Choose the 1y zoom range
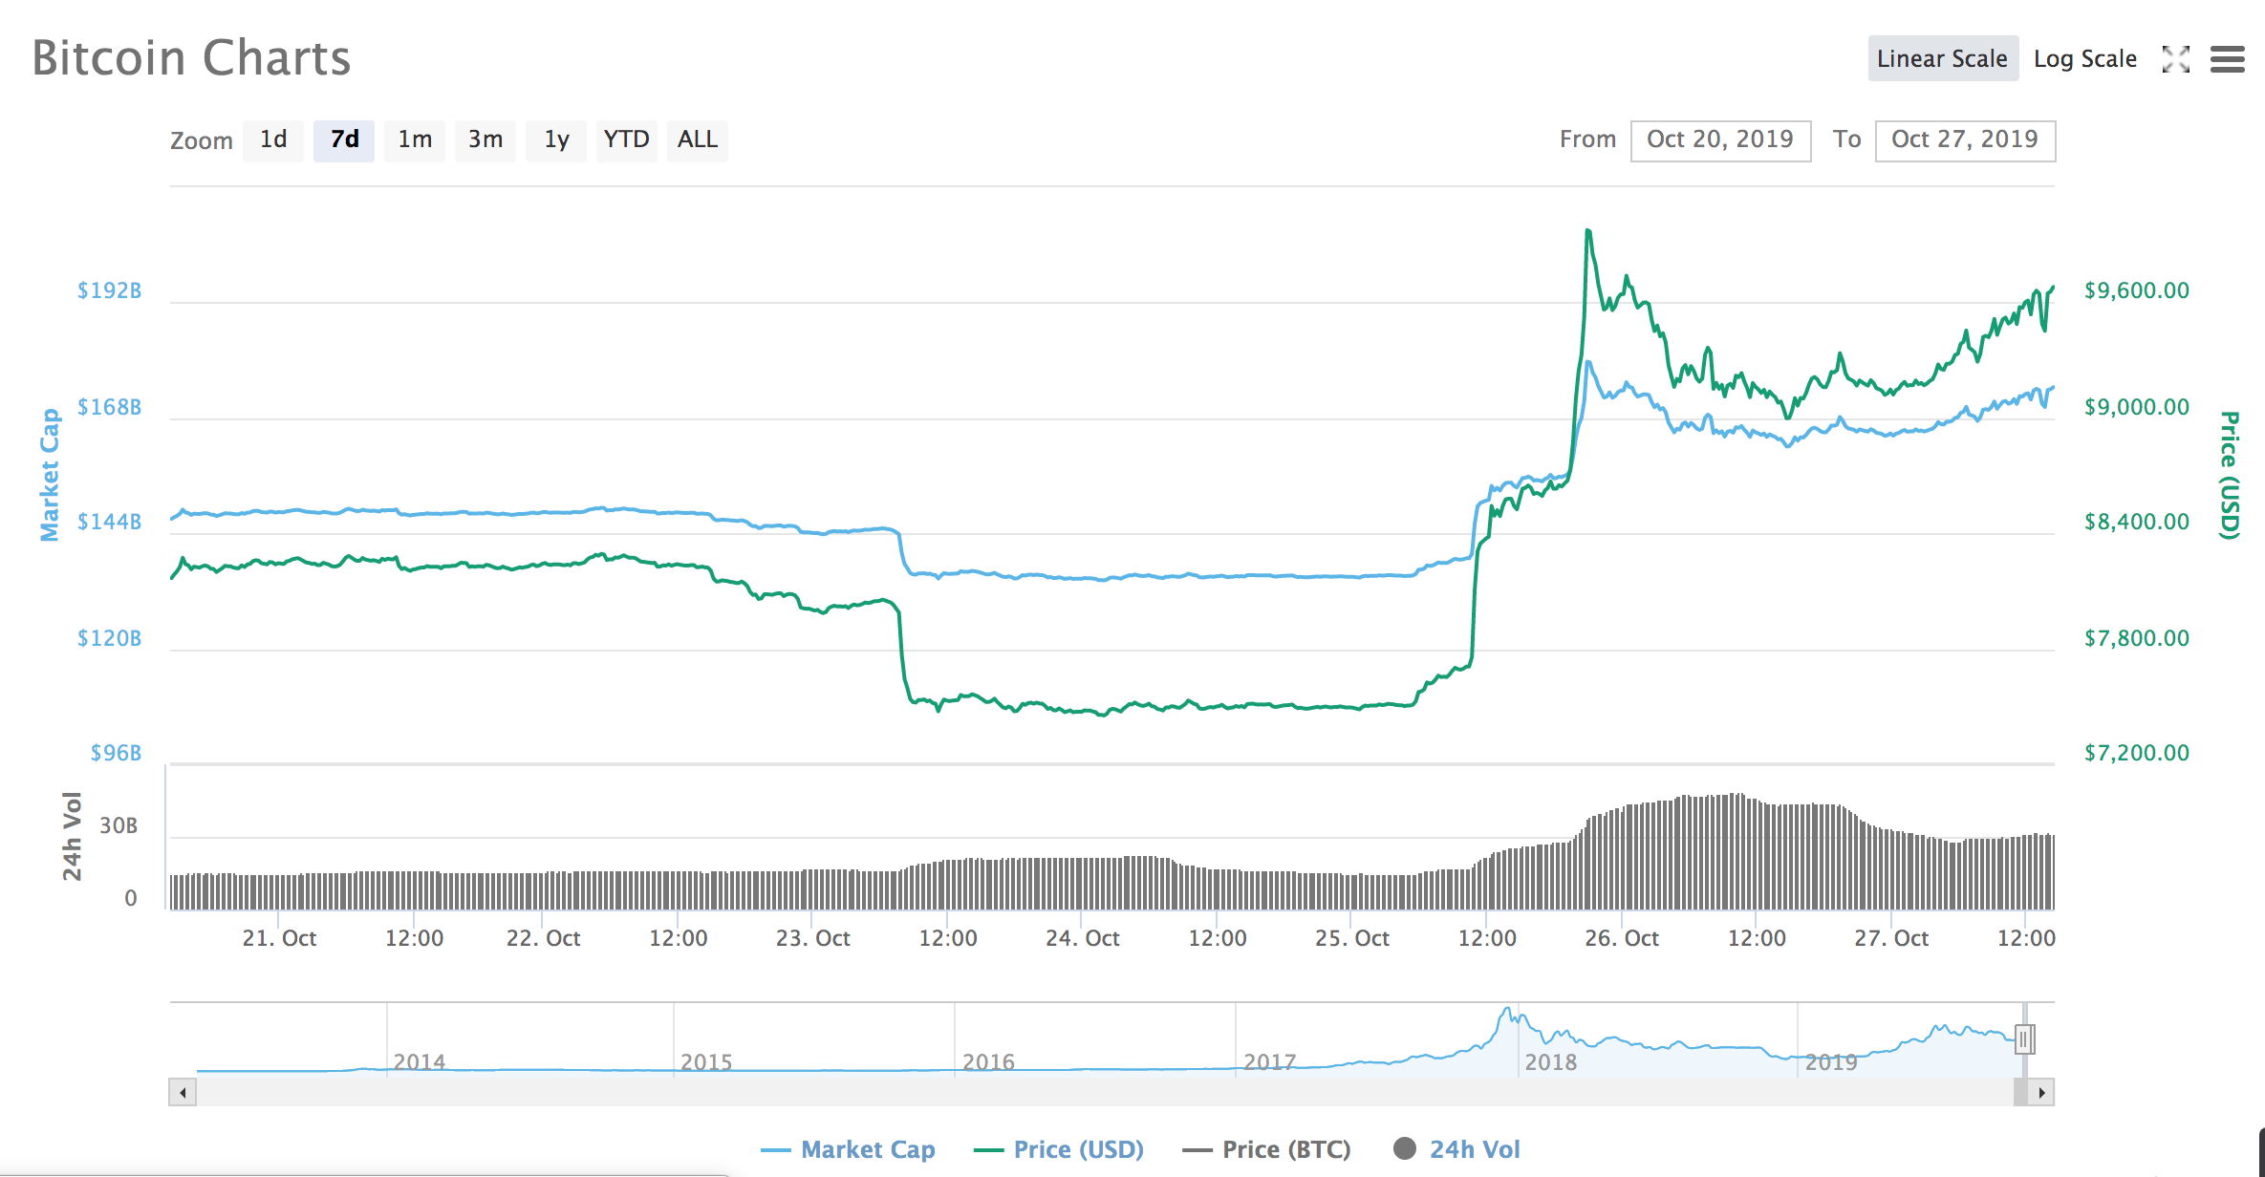The image size is (2265, 1177). click(x=556, y=139)
